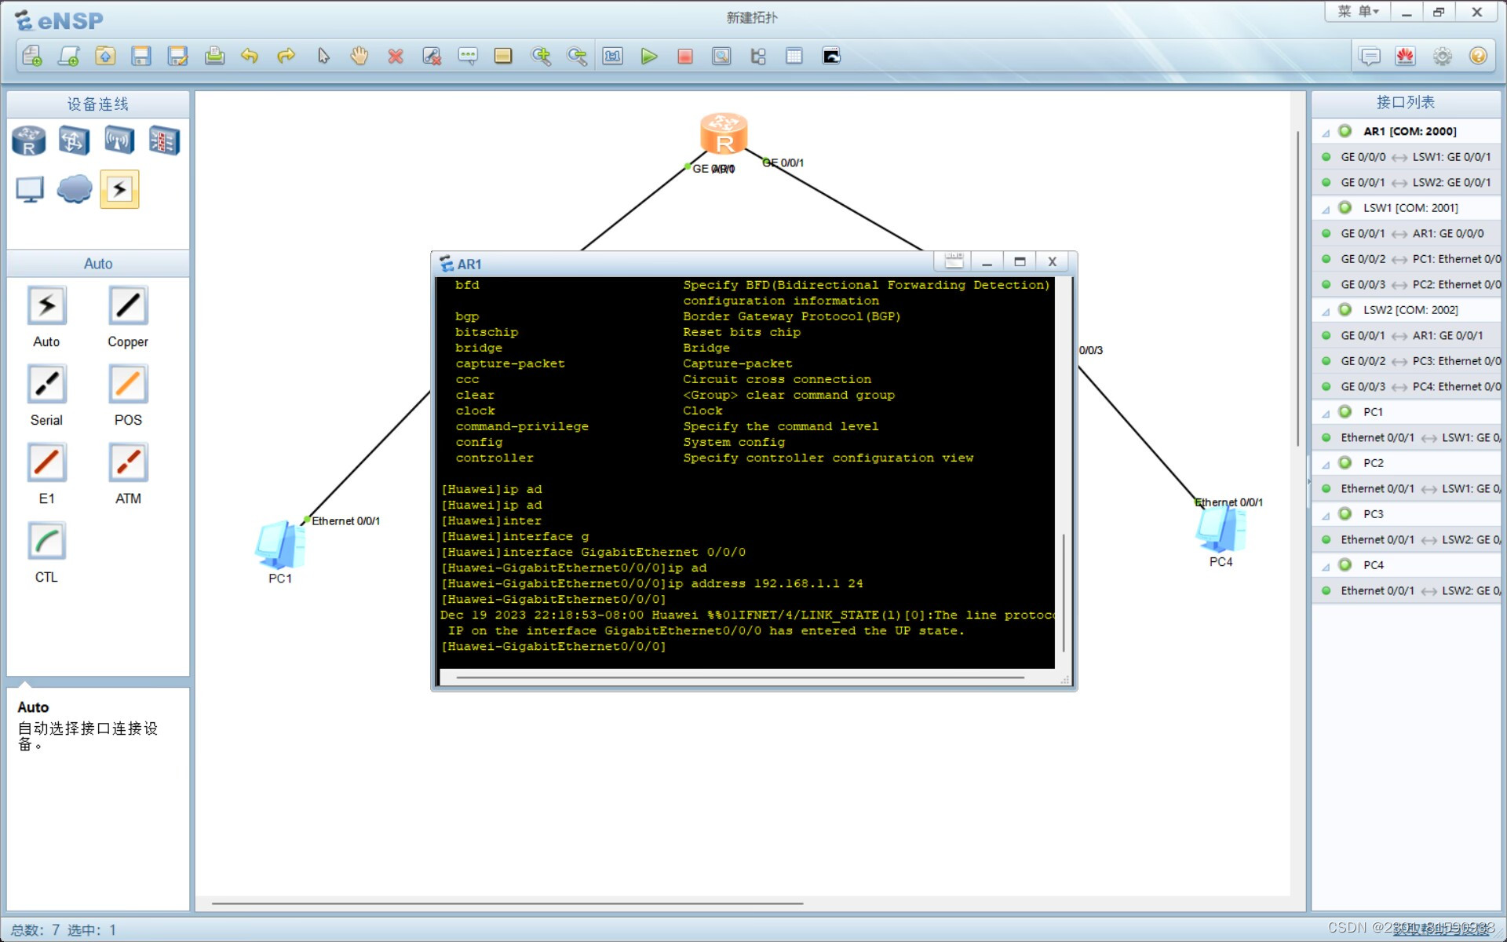Select the connection cable category
The image size is (1507, 942).
[119, 189]
